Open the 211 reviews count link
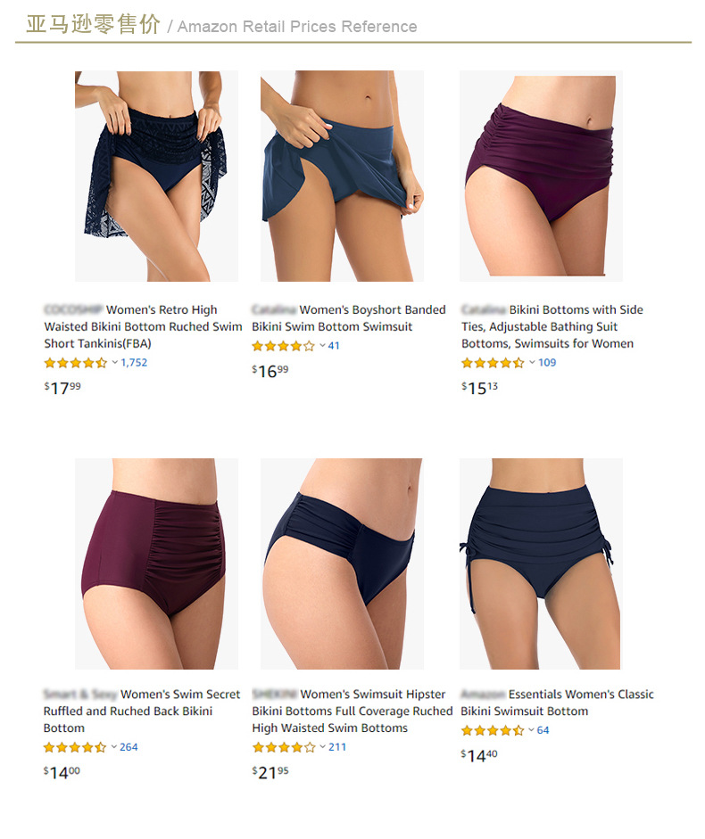 (x=337, y=747)
